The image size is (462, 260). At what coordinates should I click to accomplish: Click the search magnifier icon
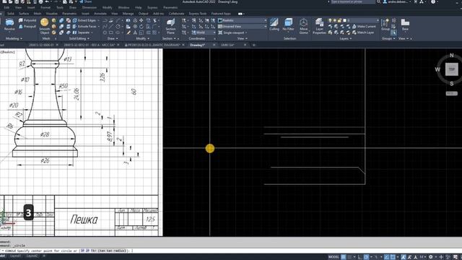click(378, 1)
